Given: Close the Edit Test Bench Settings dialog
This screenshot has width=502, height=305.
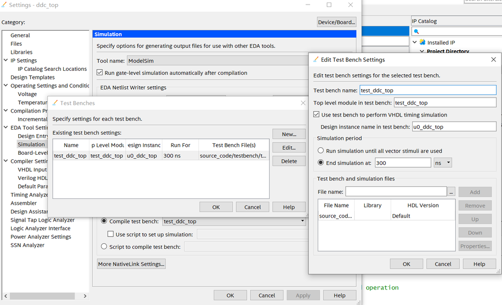Looking at the screenshot, I should (x=493, y=59).
